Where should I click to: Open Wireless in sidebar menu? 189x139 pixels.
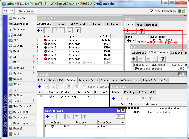coord(22,29)
